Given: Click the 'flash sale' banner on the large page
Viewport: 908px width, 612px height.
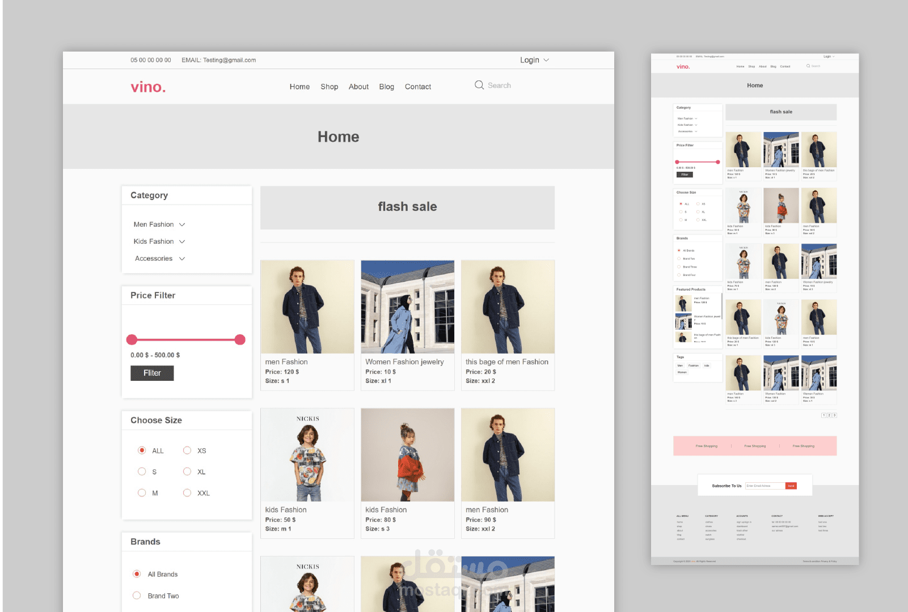Looking at the screenshot, I should coord(407,207).
